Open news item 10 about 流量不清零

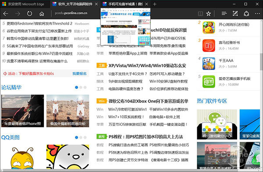tap(37, 61)
